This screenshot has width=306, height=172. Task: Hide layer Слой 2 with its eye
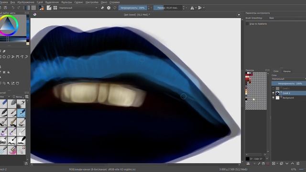tap(273, 93)
